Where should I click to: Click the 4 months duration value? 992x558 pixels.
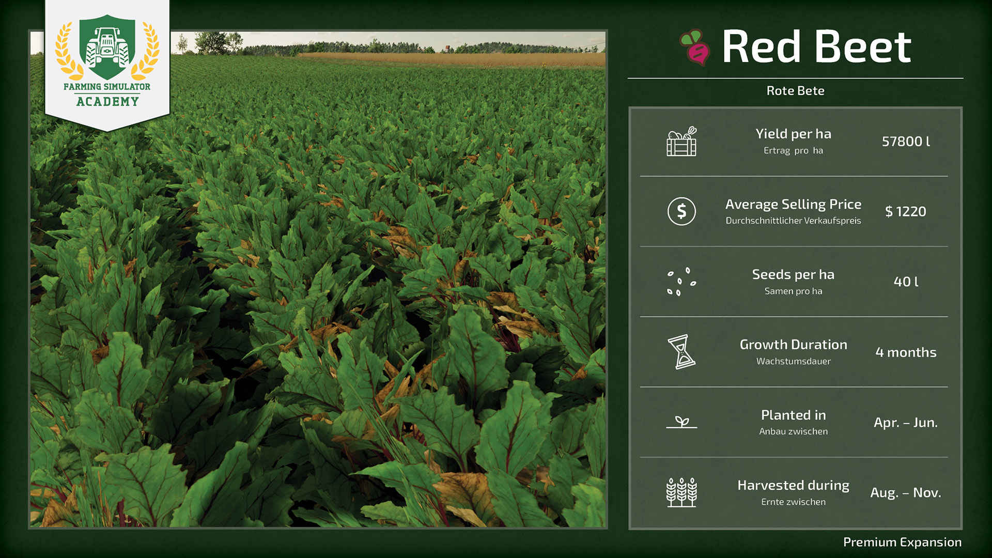(x=906, y=352)
